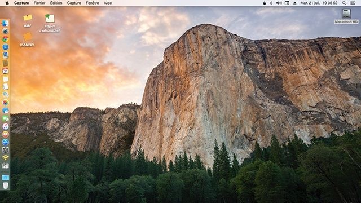Open Reminders list icon in Dock

(x=5, y=86)
